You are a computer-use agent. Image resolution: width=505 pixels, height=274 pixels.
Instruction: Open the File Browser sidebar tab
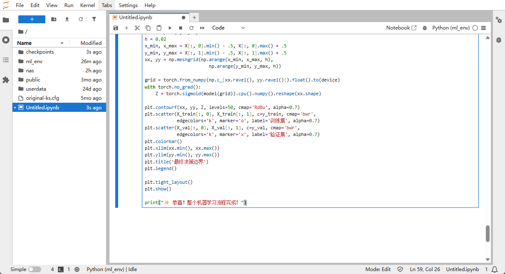(x=6, y=20)
